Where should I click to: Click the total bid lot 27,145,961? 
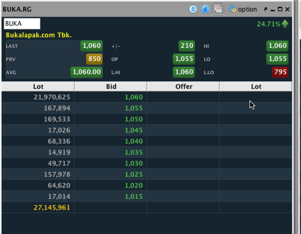(52, 207)
